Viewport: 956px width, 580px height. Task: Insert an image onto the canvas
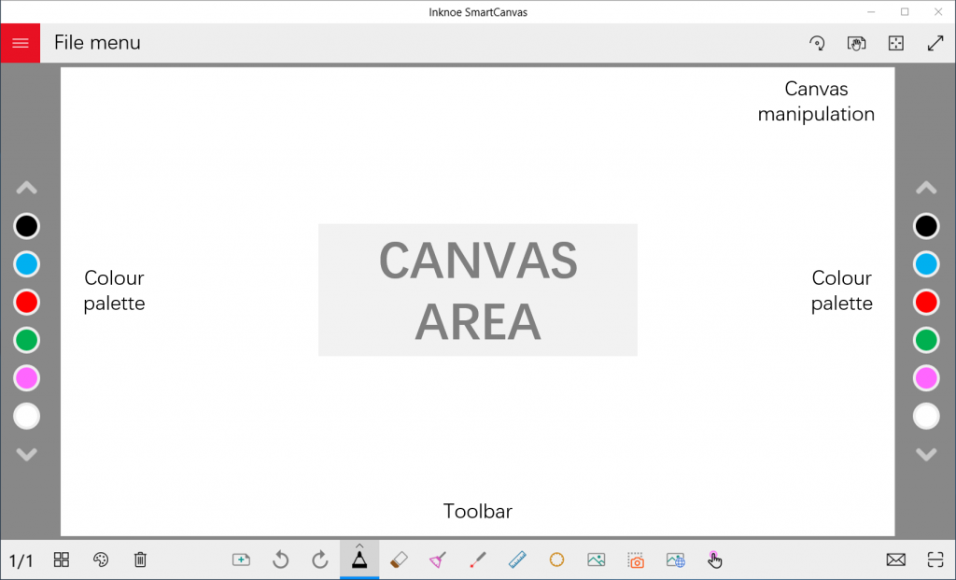(596, 559)
